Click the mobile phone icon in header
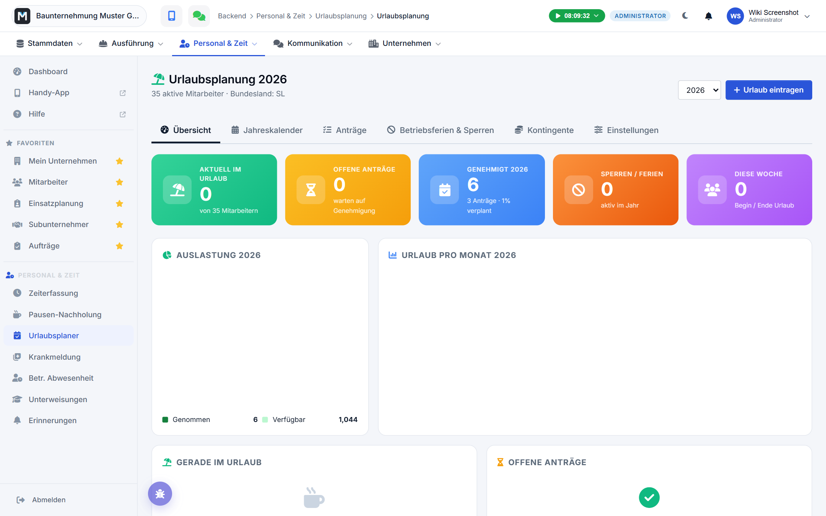 171,16
